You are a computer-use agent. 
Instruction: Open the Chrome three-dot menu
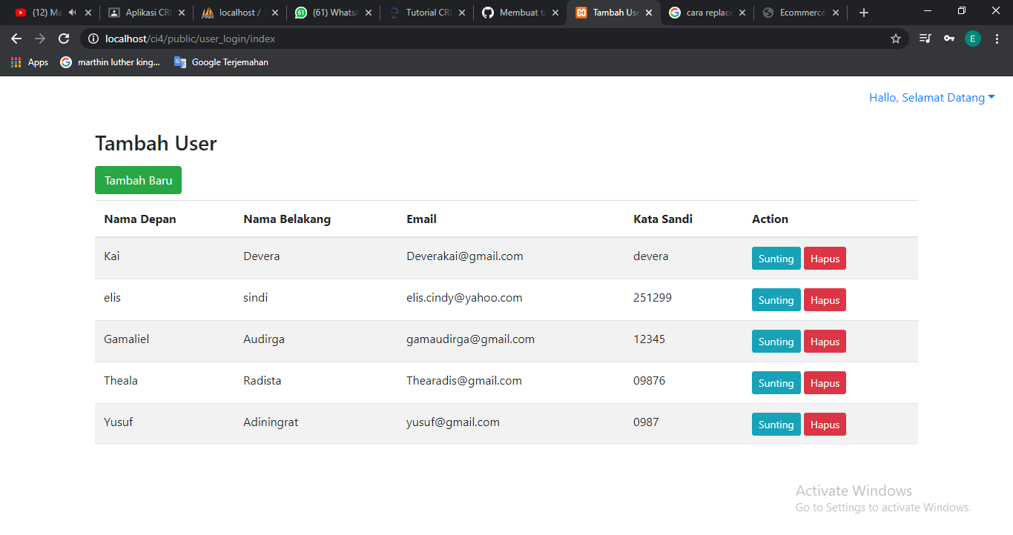point(997,39)
